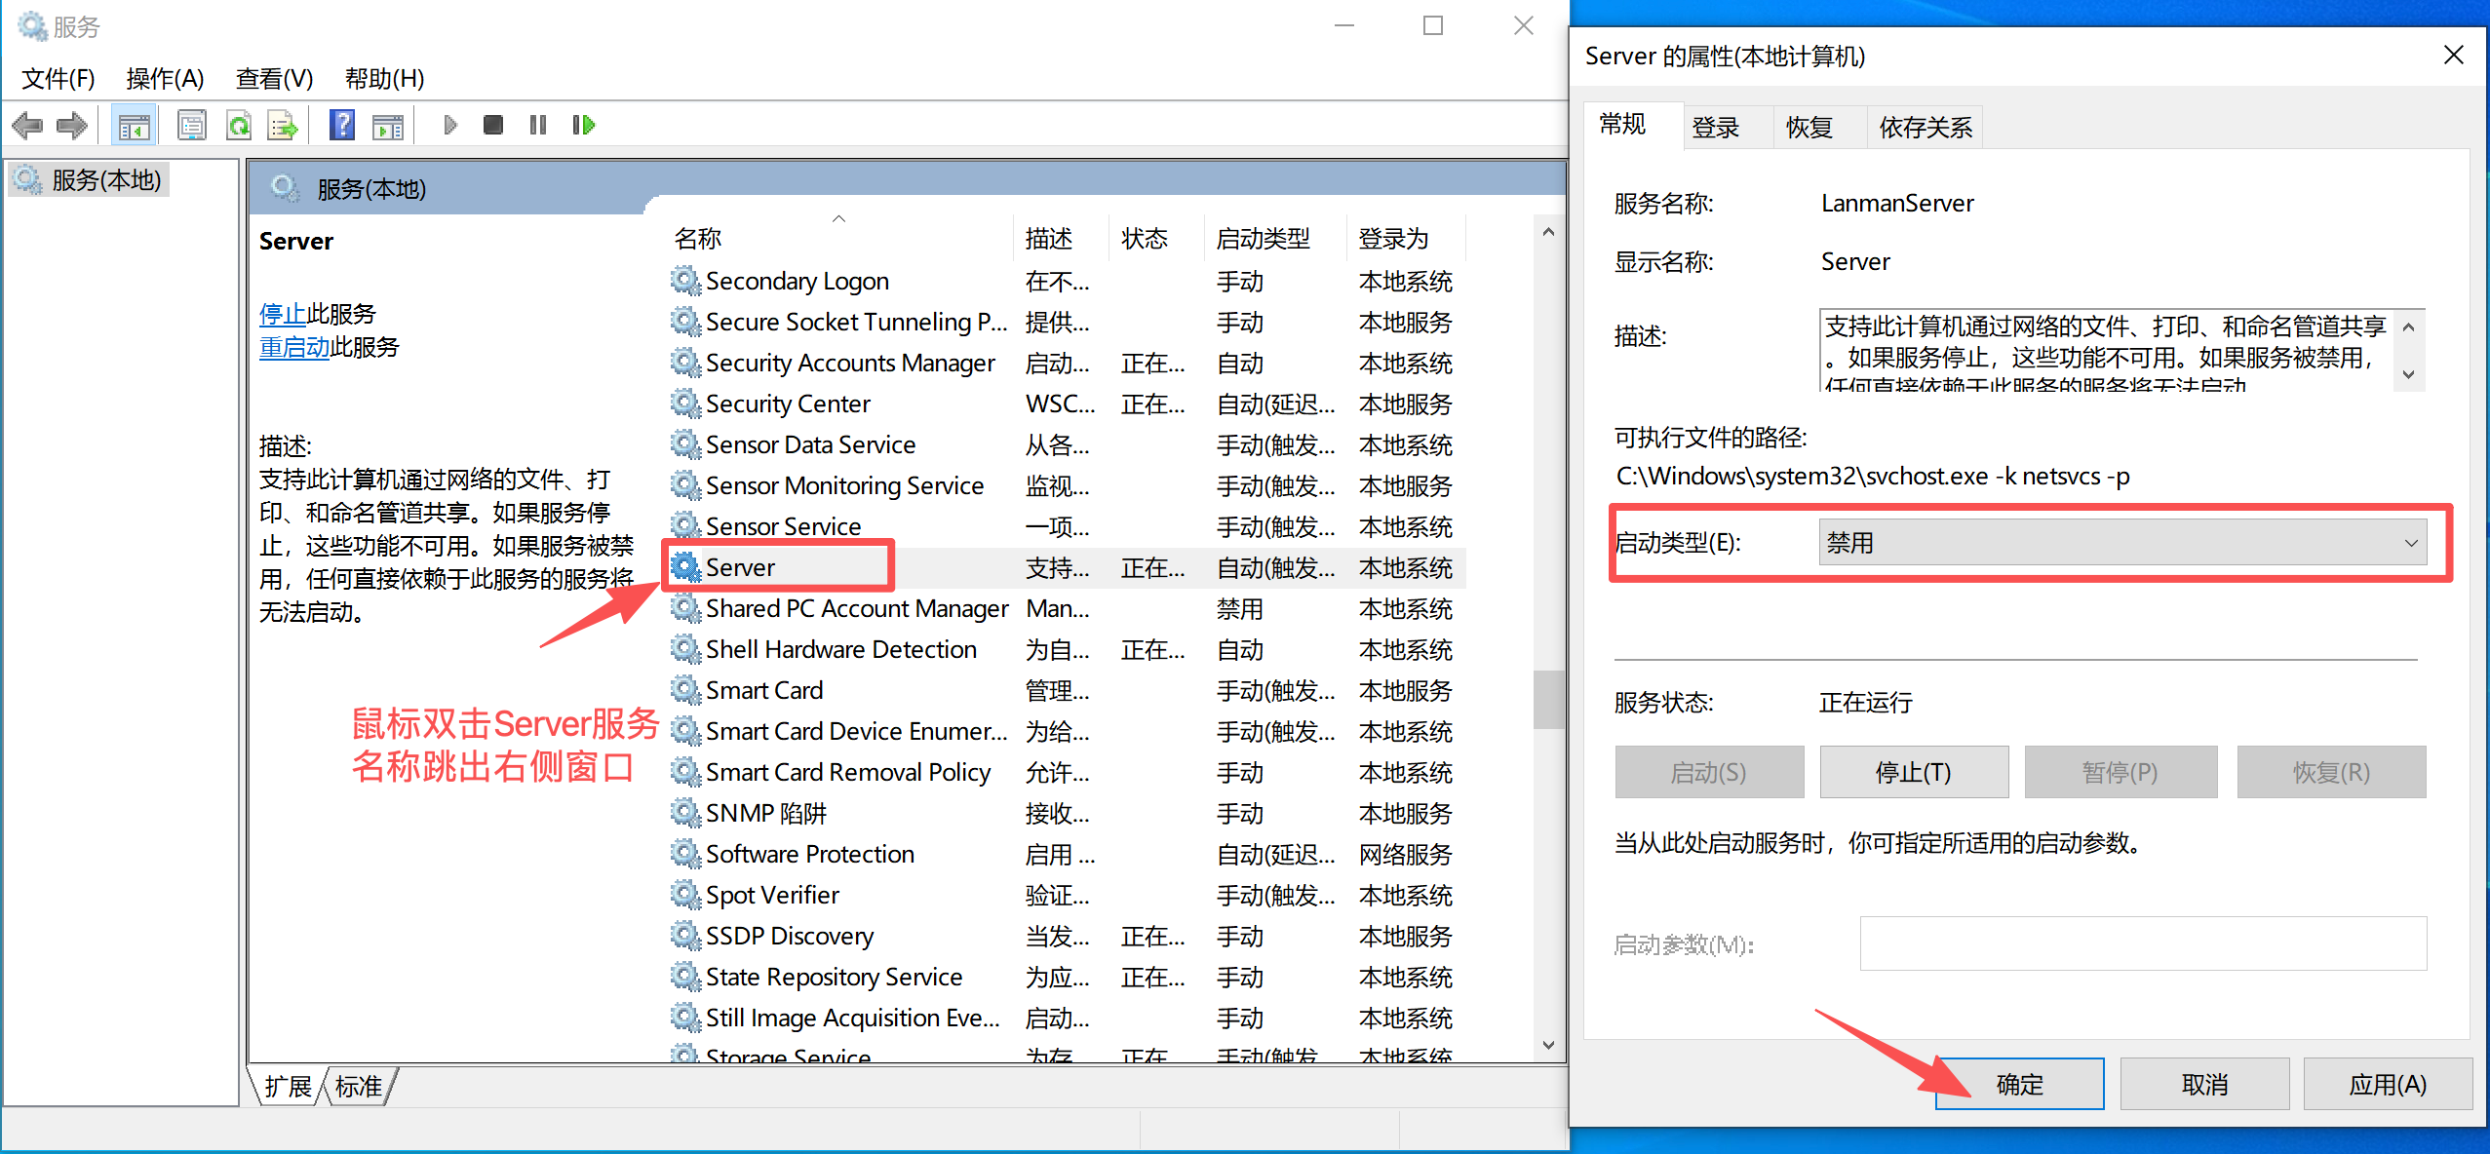Click the Start Service play icon
This screenshot has width=2490, height=1154.
449,125
